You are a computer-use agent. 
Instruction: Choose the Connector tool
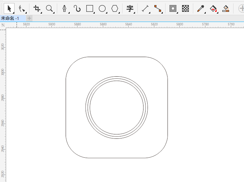[x=158, y=8]
